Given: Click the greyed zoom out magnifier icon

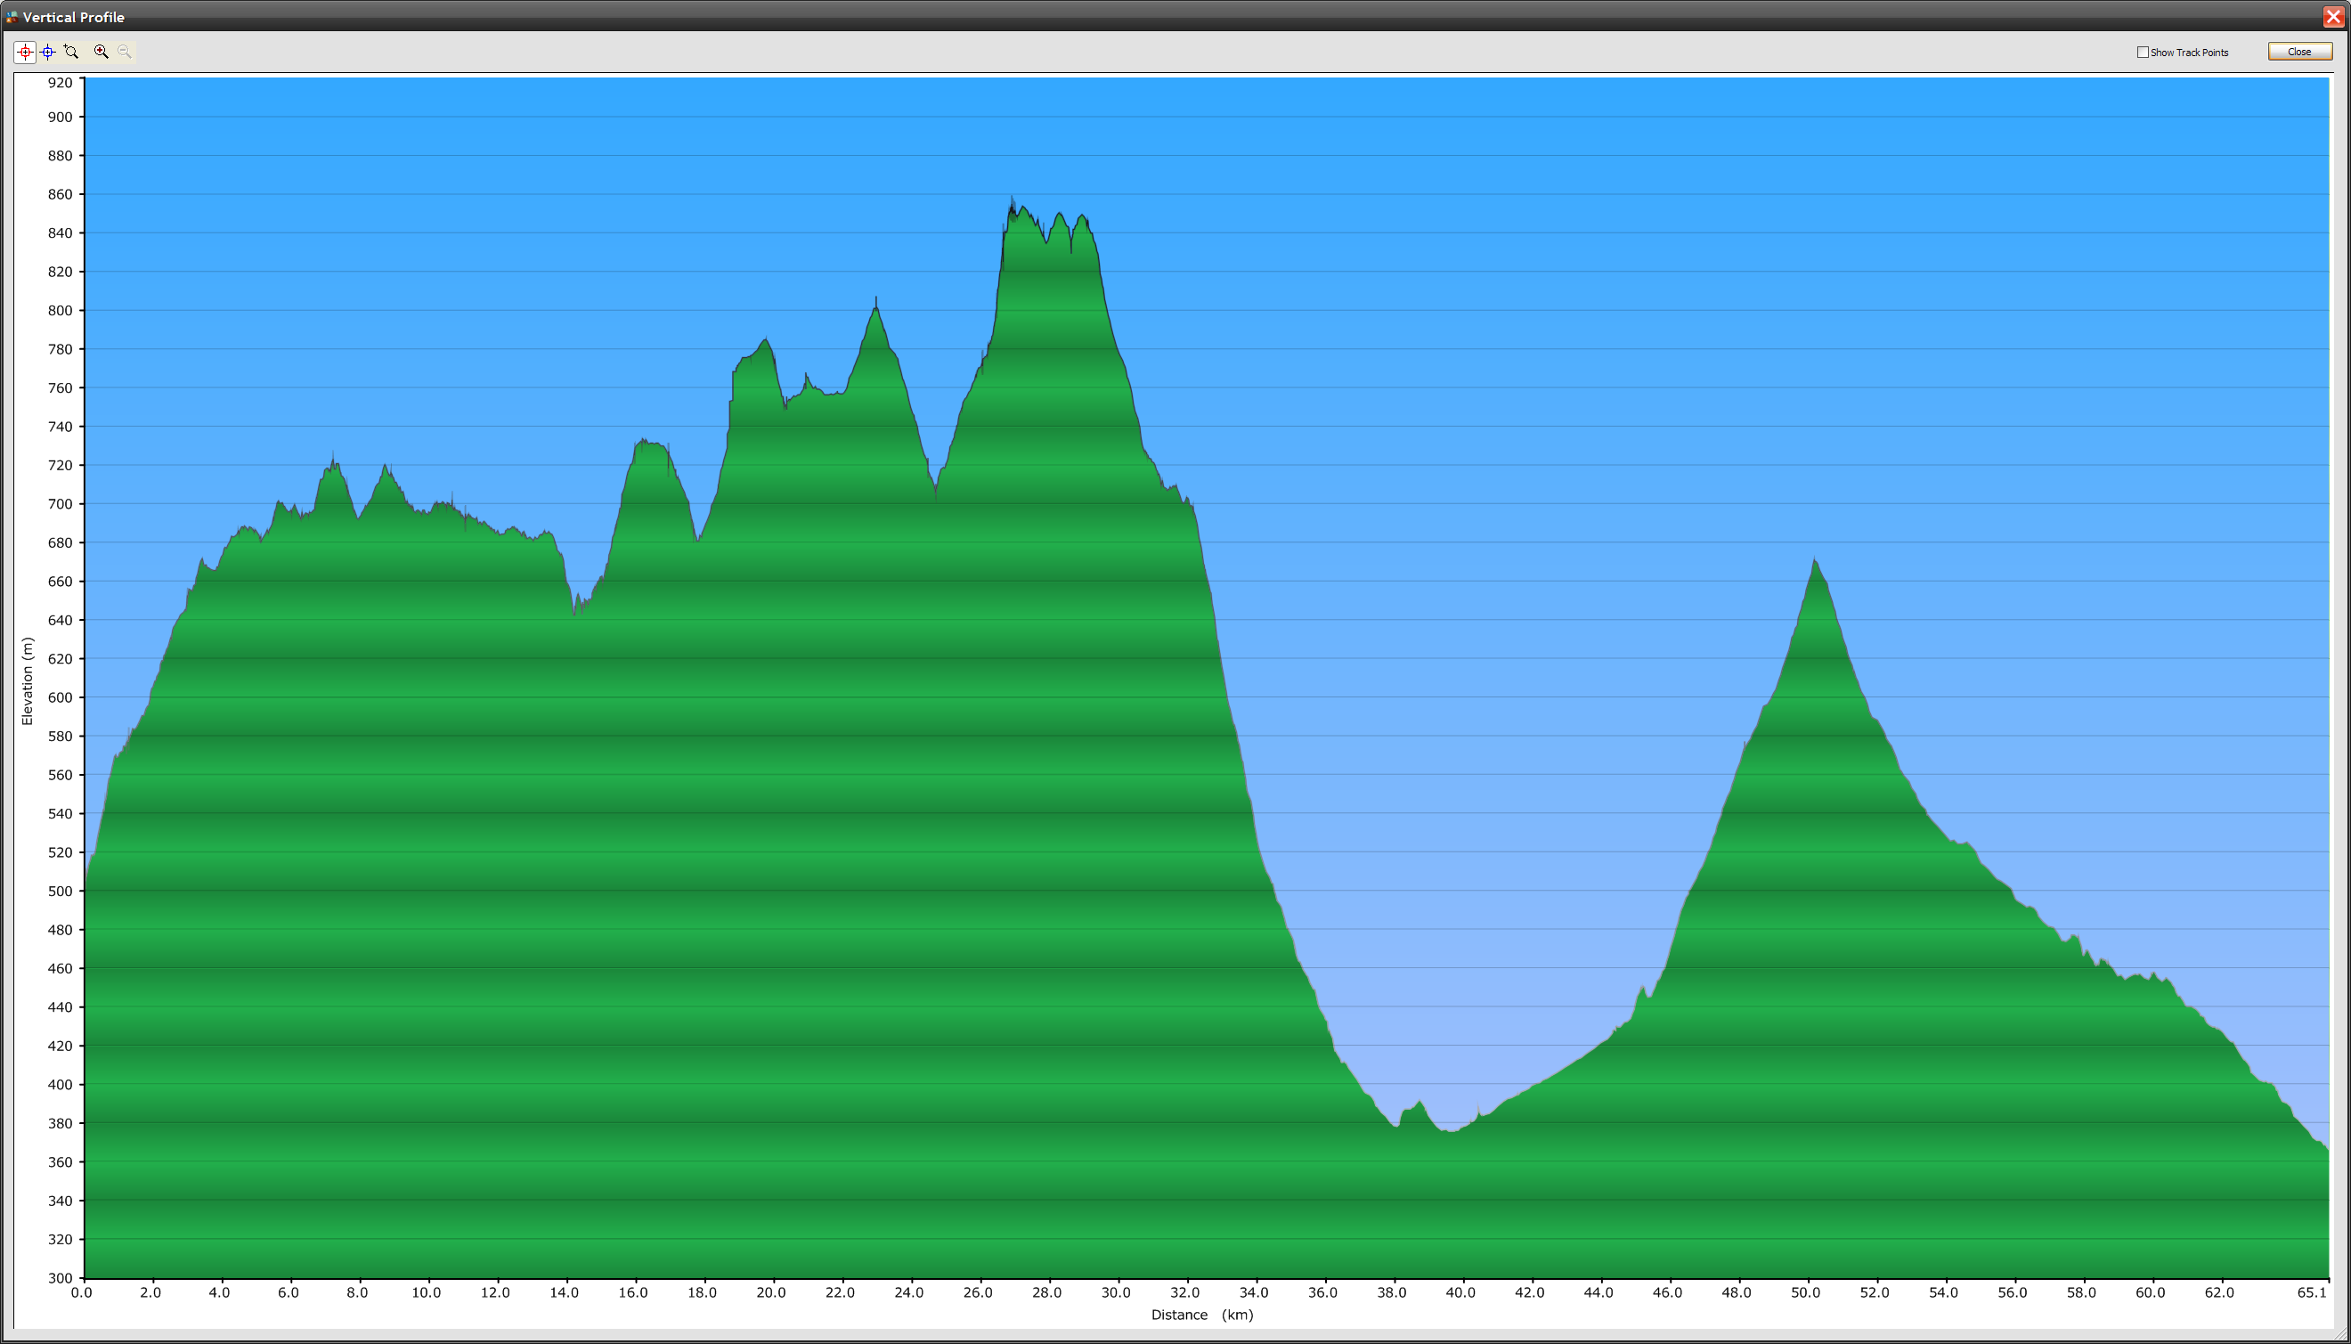Looking at the screenshot, I should pyautogui.click(x=124, y=52).
